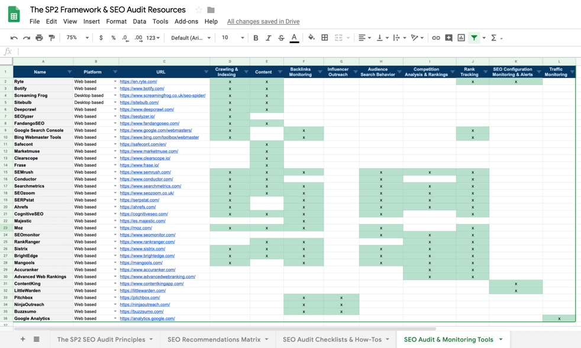Click the merge cells icon
The height and width of the screenshot is (348, 581).
coord(338,38)
